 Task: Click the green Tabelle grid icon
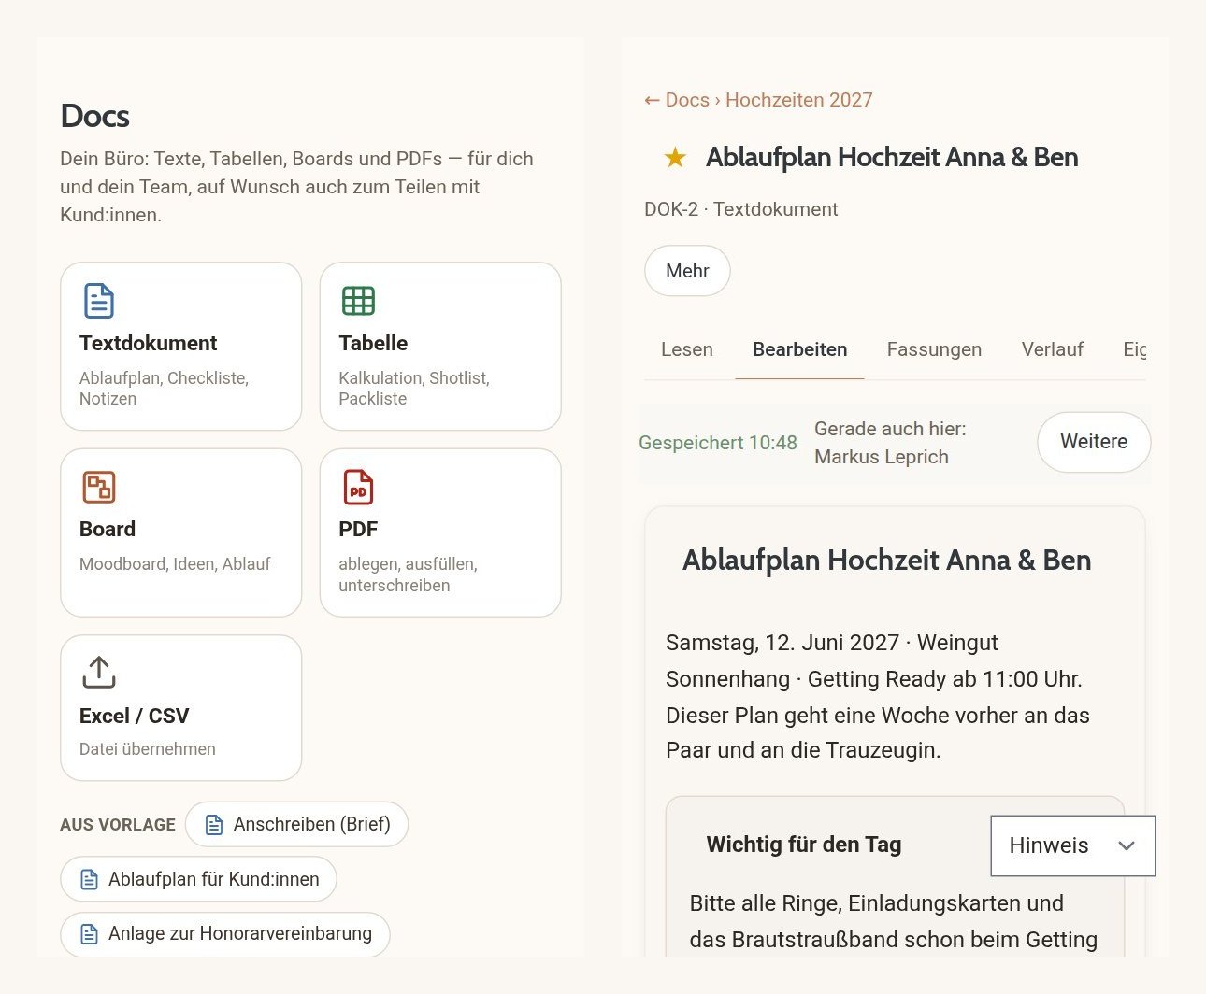pyautogui.click(x=358, y=301)
